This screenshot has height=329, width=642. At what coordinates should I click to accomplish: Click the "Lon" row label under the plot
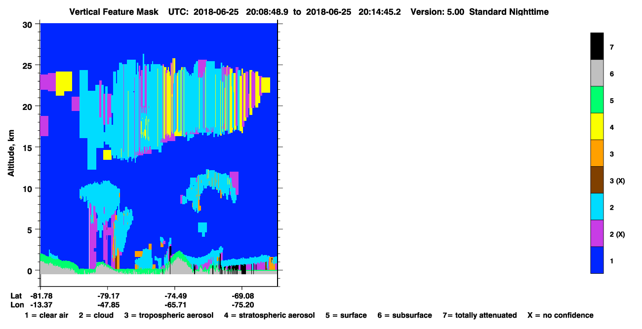point(16,305)
